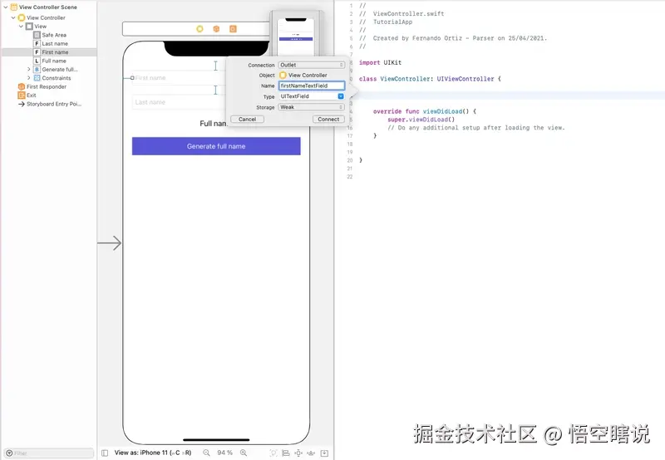Click the Storyboard Entry Point arrow icon
The image size is (665, 460).
coord(22,104)
